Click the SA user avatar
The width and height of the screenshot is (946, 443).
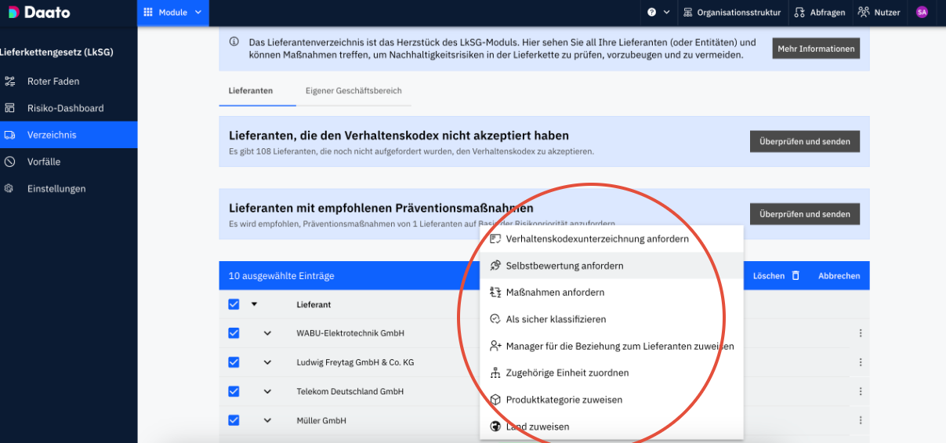(922, 13)
